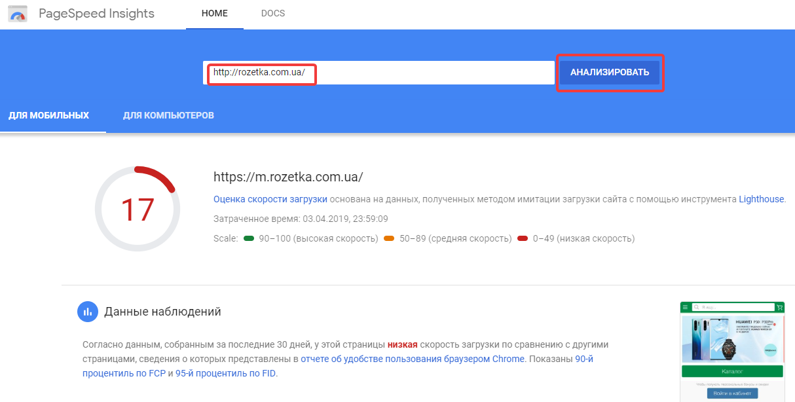Open the DOCS tab

pyautogui.click(x=273, y=14)
